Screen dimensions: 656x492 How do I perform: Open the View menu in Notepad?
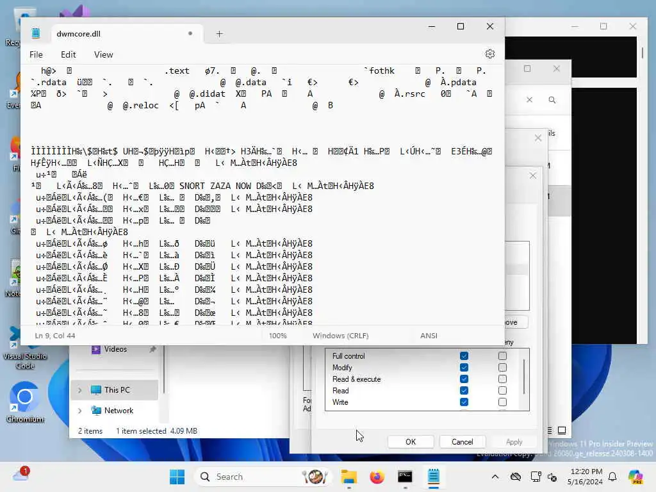pos(103,54)
